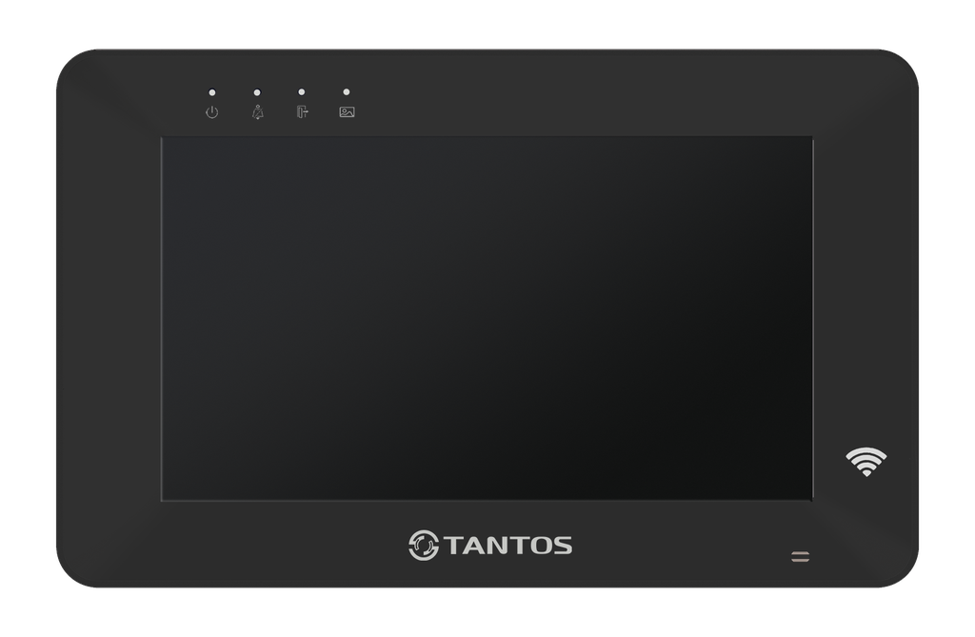Click the LED dot above power icon

[x=212, y=92]
